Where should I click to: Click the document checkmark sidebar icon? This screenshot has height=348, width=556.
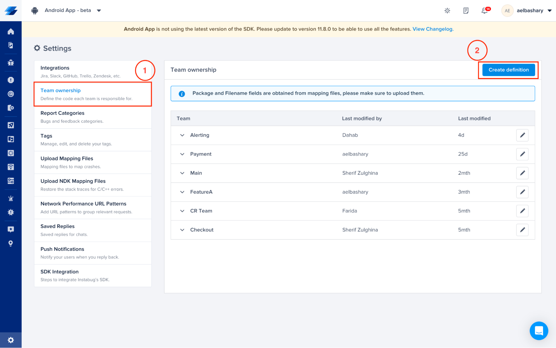tap(11, 45)
